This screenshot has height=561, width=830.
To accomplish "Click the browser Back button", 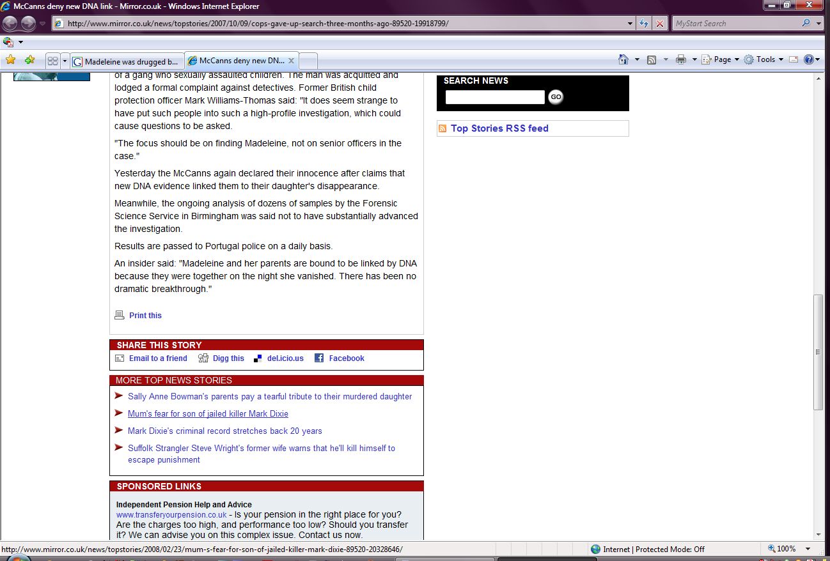I will coord(10,24).
